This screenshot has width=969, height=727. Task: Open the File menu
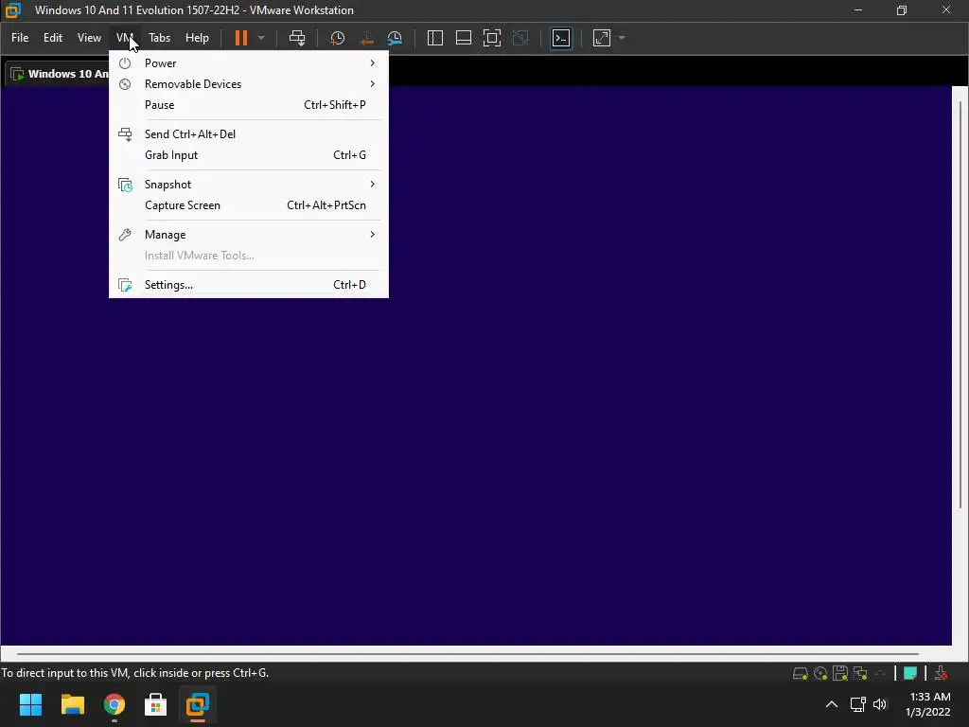coord(20,38)
